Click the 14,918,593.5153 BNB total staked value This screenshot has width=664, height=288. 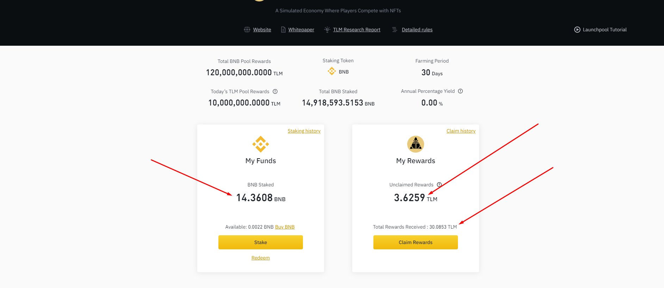338,103
